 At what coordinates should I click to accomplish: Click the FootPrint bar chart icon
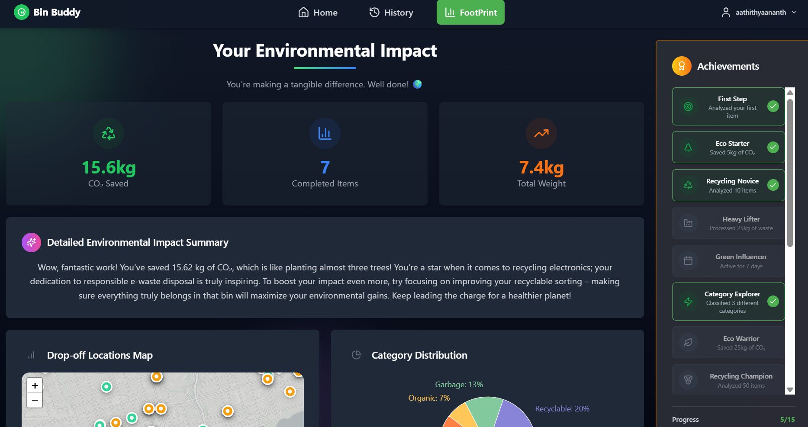click(x=450, y=13)
